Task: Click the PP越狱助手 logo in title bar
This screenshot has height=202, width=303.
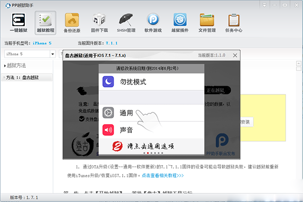Action: pos(8,6)
